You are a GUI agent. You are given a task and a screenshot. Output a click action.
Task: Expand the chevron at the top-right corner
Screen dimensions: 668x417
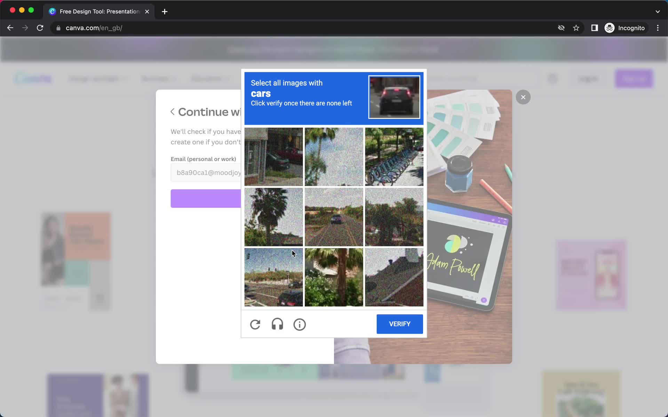[657, 11]
